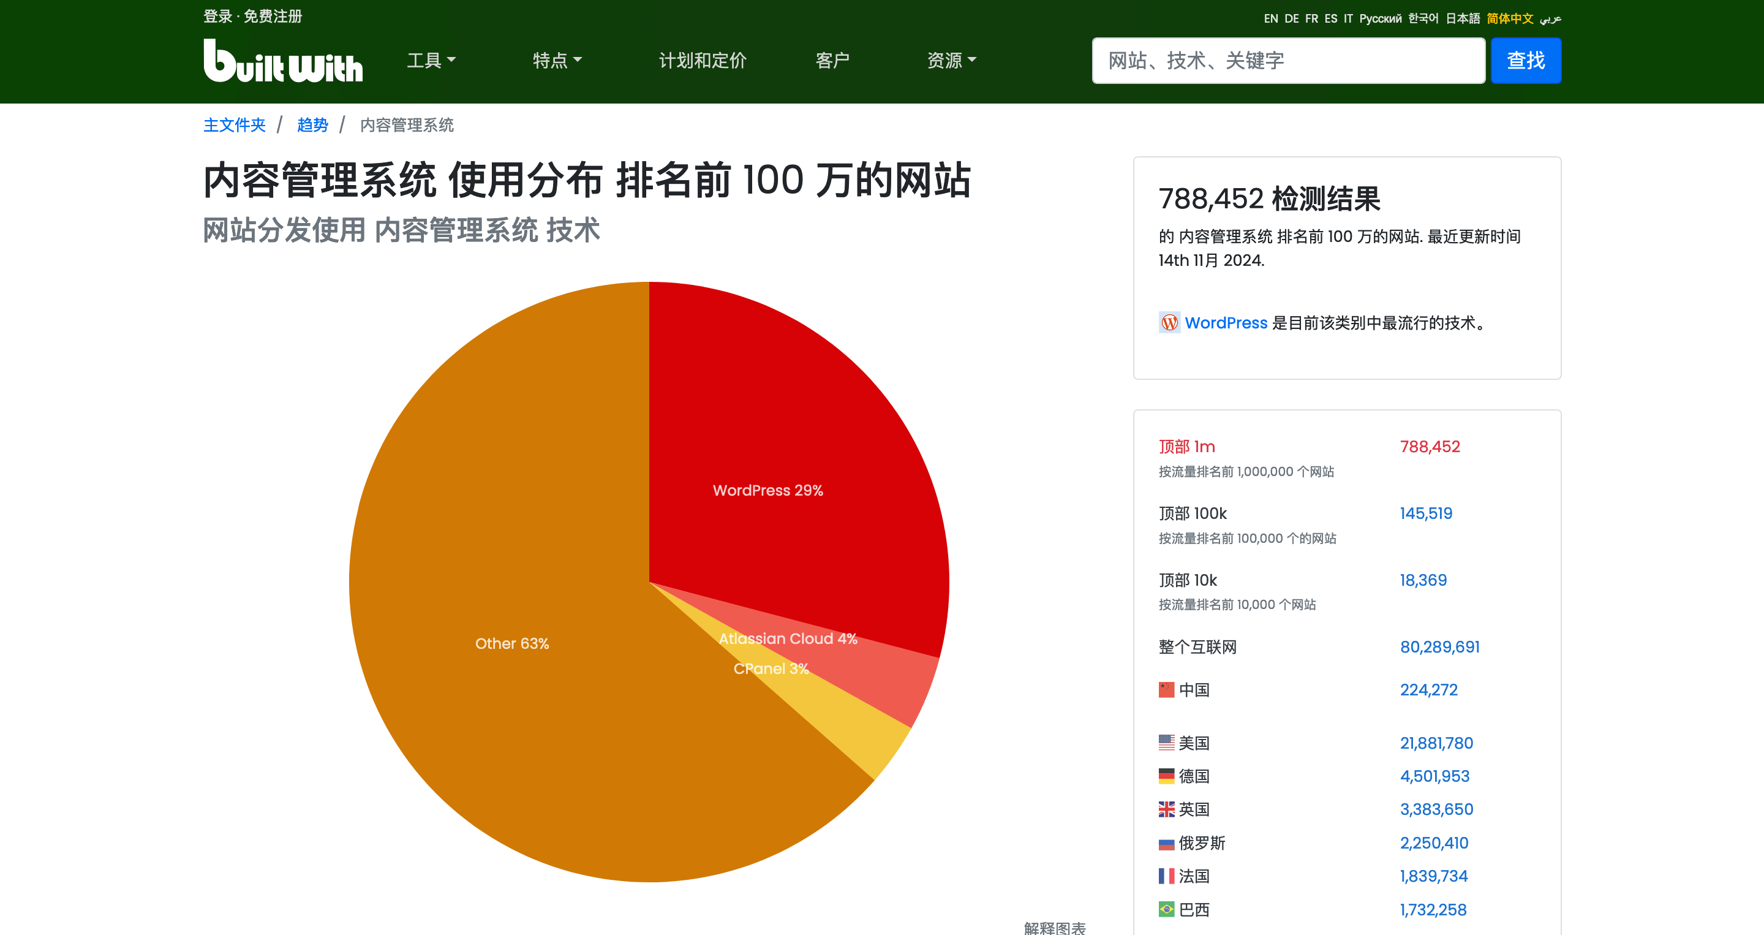The image size is (1764, 935).
Task: Open the 18,369 top 10k count
Action: pyautogui.click(x=1423, y=580)
